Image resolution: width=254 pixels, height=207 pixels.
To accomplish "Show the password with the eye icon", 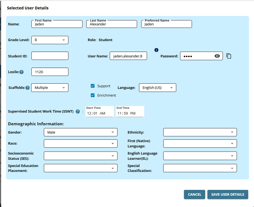I will (x=217, y=56).
